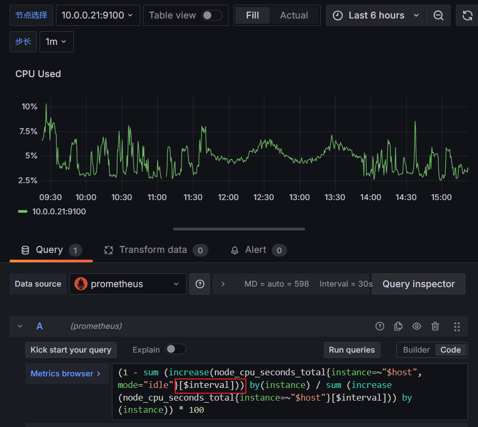This screenshot has height=427, width=478.
Task: Duplicate query A with the copy icon
Action: click(x=398, y=326)
